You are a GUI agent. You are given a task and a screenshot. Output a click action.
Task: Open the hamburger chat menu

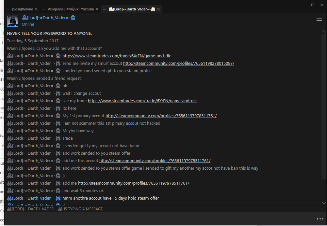click(x=319, y=21)
